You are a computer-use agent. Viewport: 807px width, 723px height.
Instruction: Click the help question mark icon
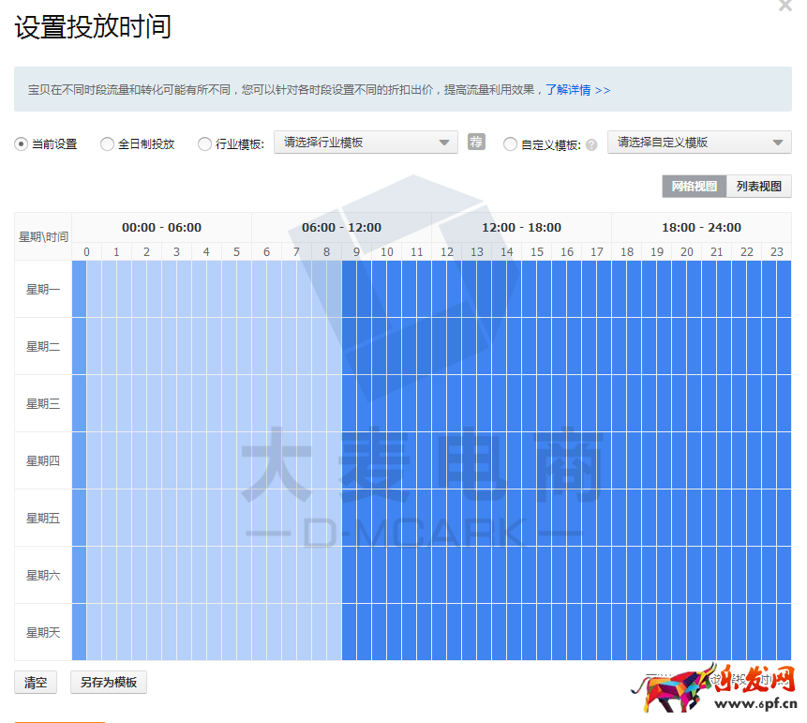[x=591, y=145]
